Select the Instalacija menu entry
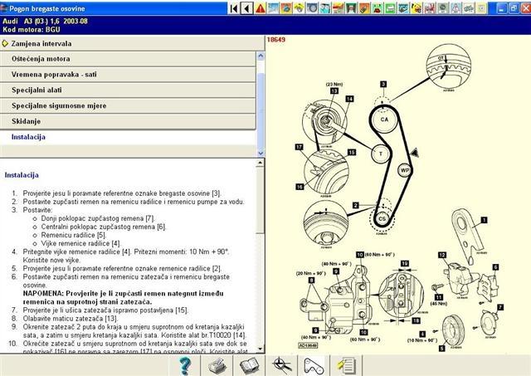The width and height of the screenshot is (531, 376). point(128,137)
